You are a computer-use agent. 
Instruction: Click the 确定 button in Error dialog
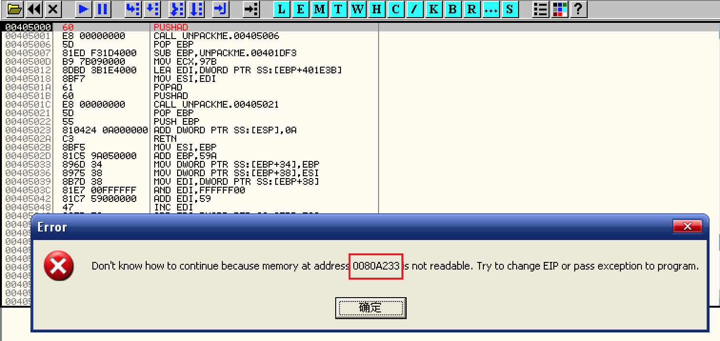click(370, 308)
